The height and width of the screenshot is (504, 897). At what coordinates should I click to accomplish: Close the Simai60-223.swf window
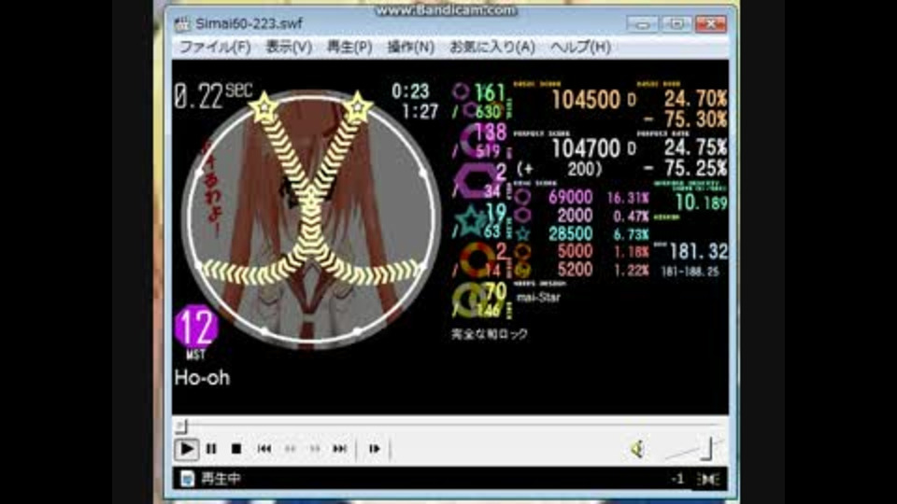(x=711, y=24)
